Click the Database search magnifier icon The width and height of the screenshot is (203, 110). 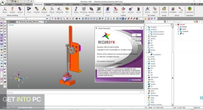coord(172,25)
